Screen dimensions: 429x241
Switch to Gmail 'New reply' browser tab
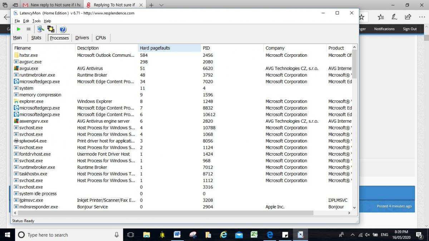click(x=51, y=5)
